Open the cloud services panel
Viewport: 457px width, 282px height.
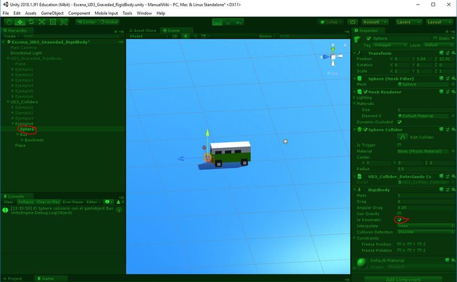[352, 22]
